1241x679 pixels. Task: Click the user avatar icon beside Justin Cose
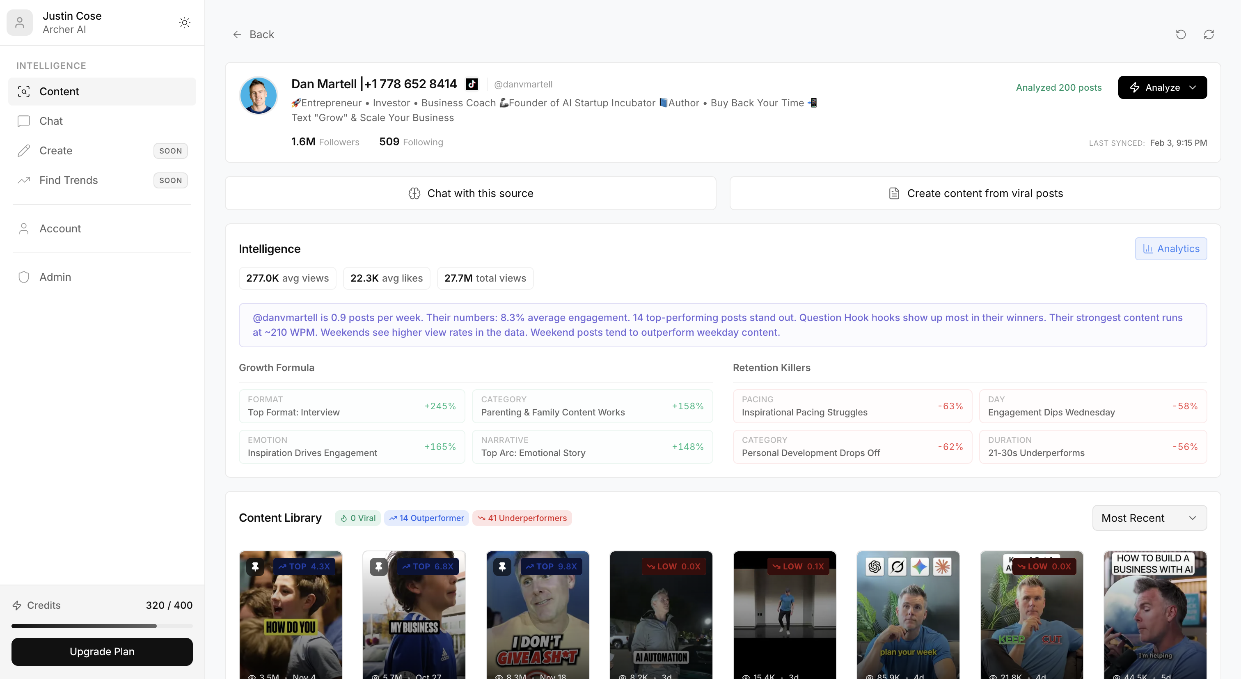(20, 23)
